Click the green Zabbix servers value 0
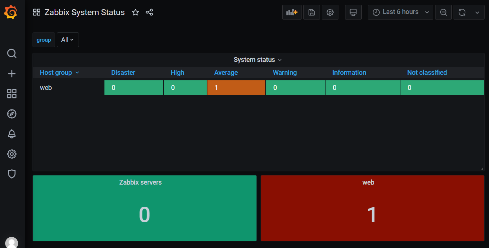The width and height of the screenshot is (489, 248). tap(144, 214)
